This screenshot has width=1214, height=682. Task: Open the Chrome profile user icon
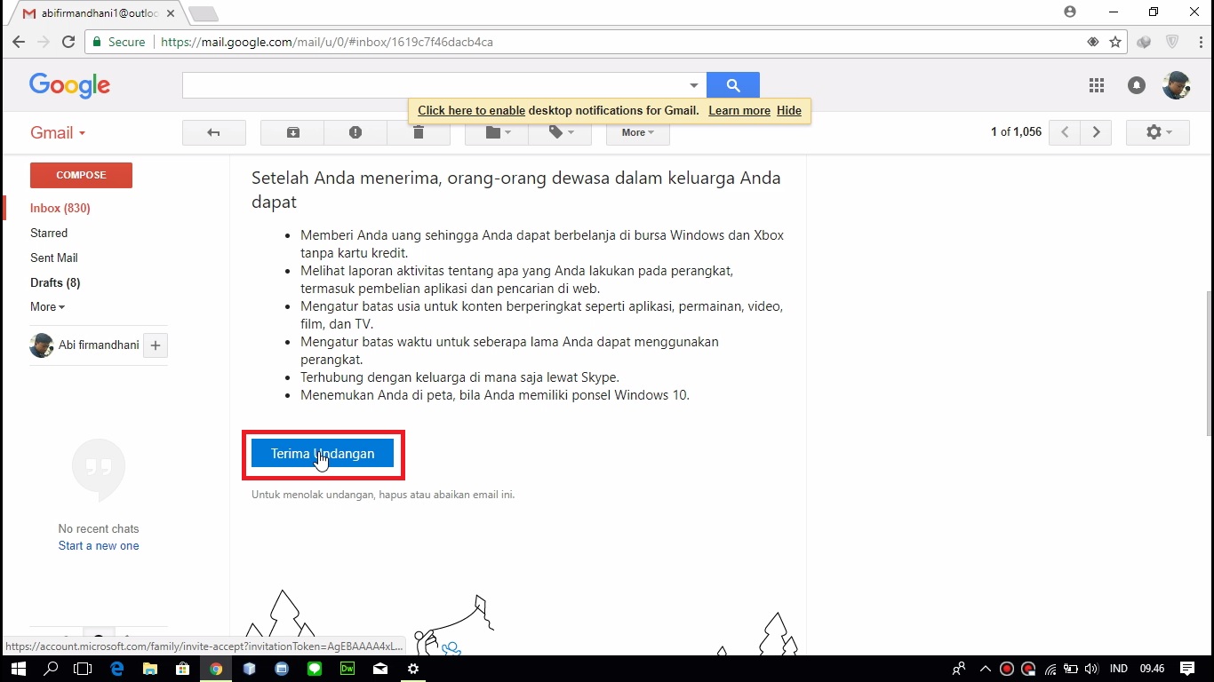click(1070, 12)
